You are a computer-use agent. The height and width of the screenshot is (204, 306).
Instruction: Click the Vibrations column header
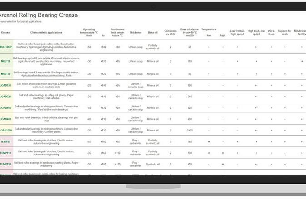pos(271,32)
